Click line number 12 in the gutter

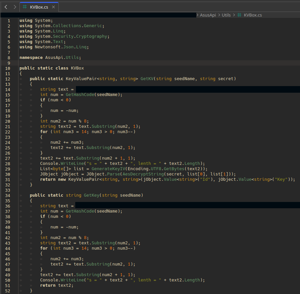(x=8, y=79)
